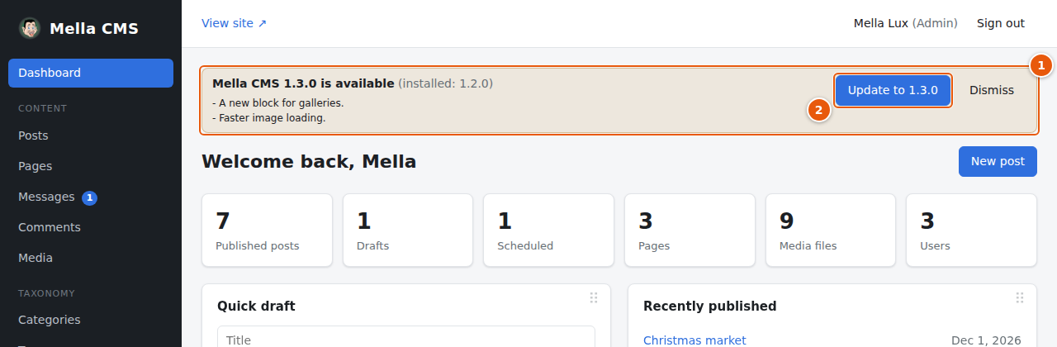Open the Christmas market post link

tap(694, 340)
